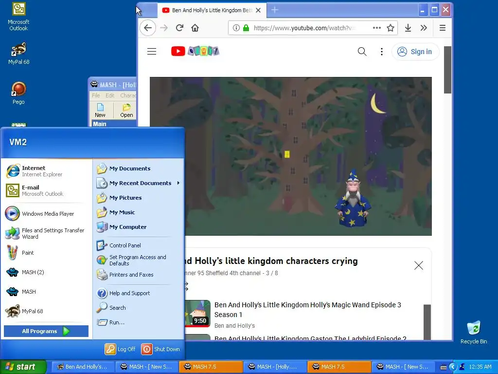Close the Ben And Holly's tab
The image size is (498, 374).
259,10
